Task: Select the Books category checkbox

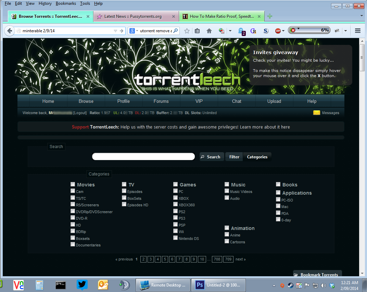Action: click(x=278, y=184)
